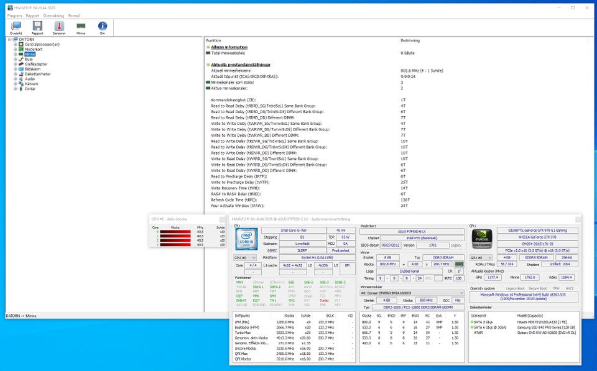Open the memory module Corsair dropdown
The width and height of the screenshot is (597, 371).
[x=411, y=293]
